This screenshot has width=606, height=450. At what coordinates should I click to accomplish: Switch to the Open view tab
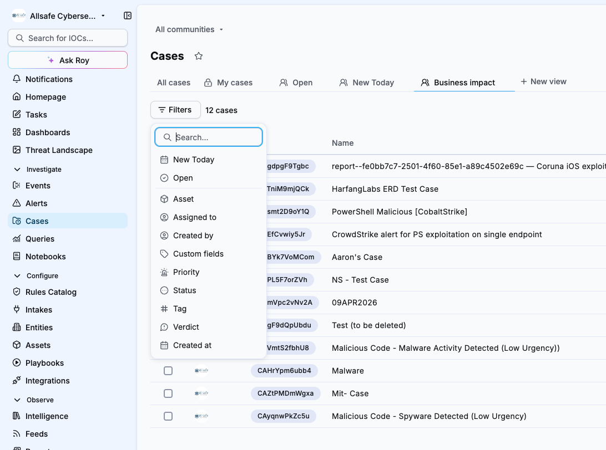click(x=296, y=83)
